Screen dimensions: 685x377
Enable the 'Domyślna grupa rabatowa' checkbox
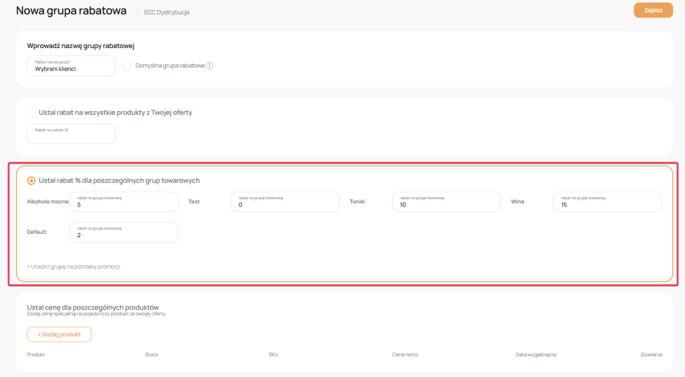click(126, 66)
